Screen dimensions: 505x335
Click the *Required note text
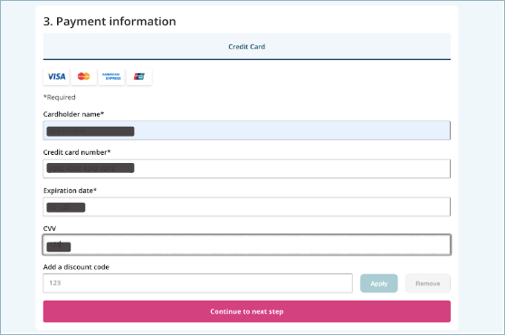tap(60, 97)
